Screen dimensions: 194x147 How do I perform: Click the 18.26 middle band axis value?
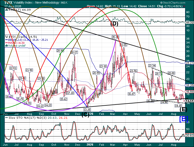pos(190,85)
